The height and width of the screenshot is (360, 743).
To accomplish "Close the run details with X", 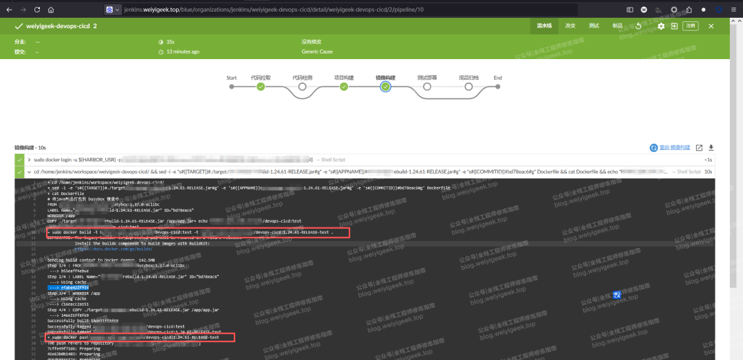I will (x=711, y=27).
